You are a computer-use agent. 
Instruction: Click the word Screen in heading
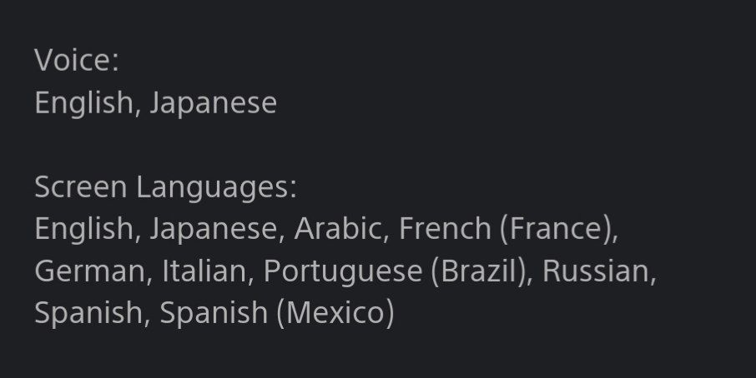tap(81, 187)
